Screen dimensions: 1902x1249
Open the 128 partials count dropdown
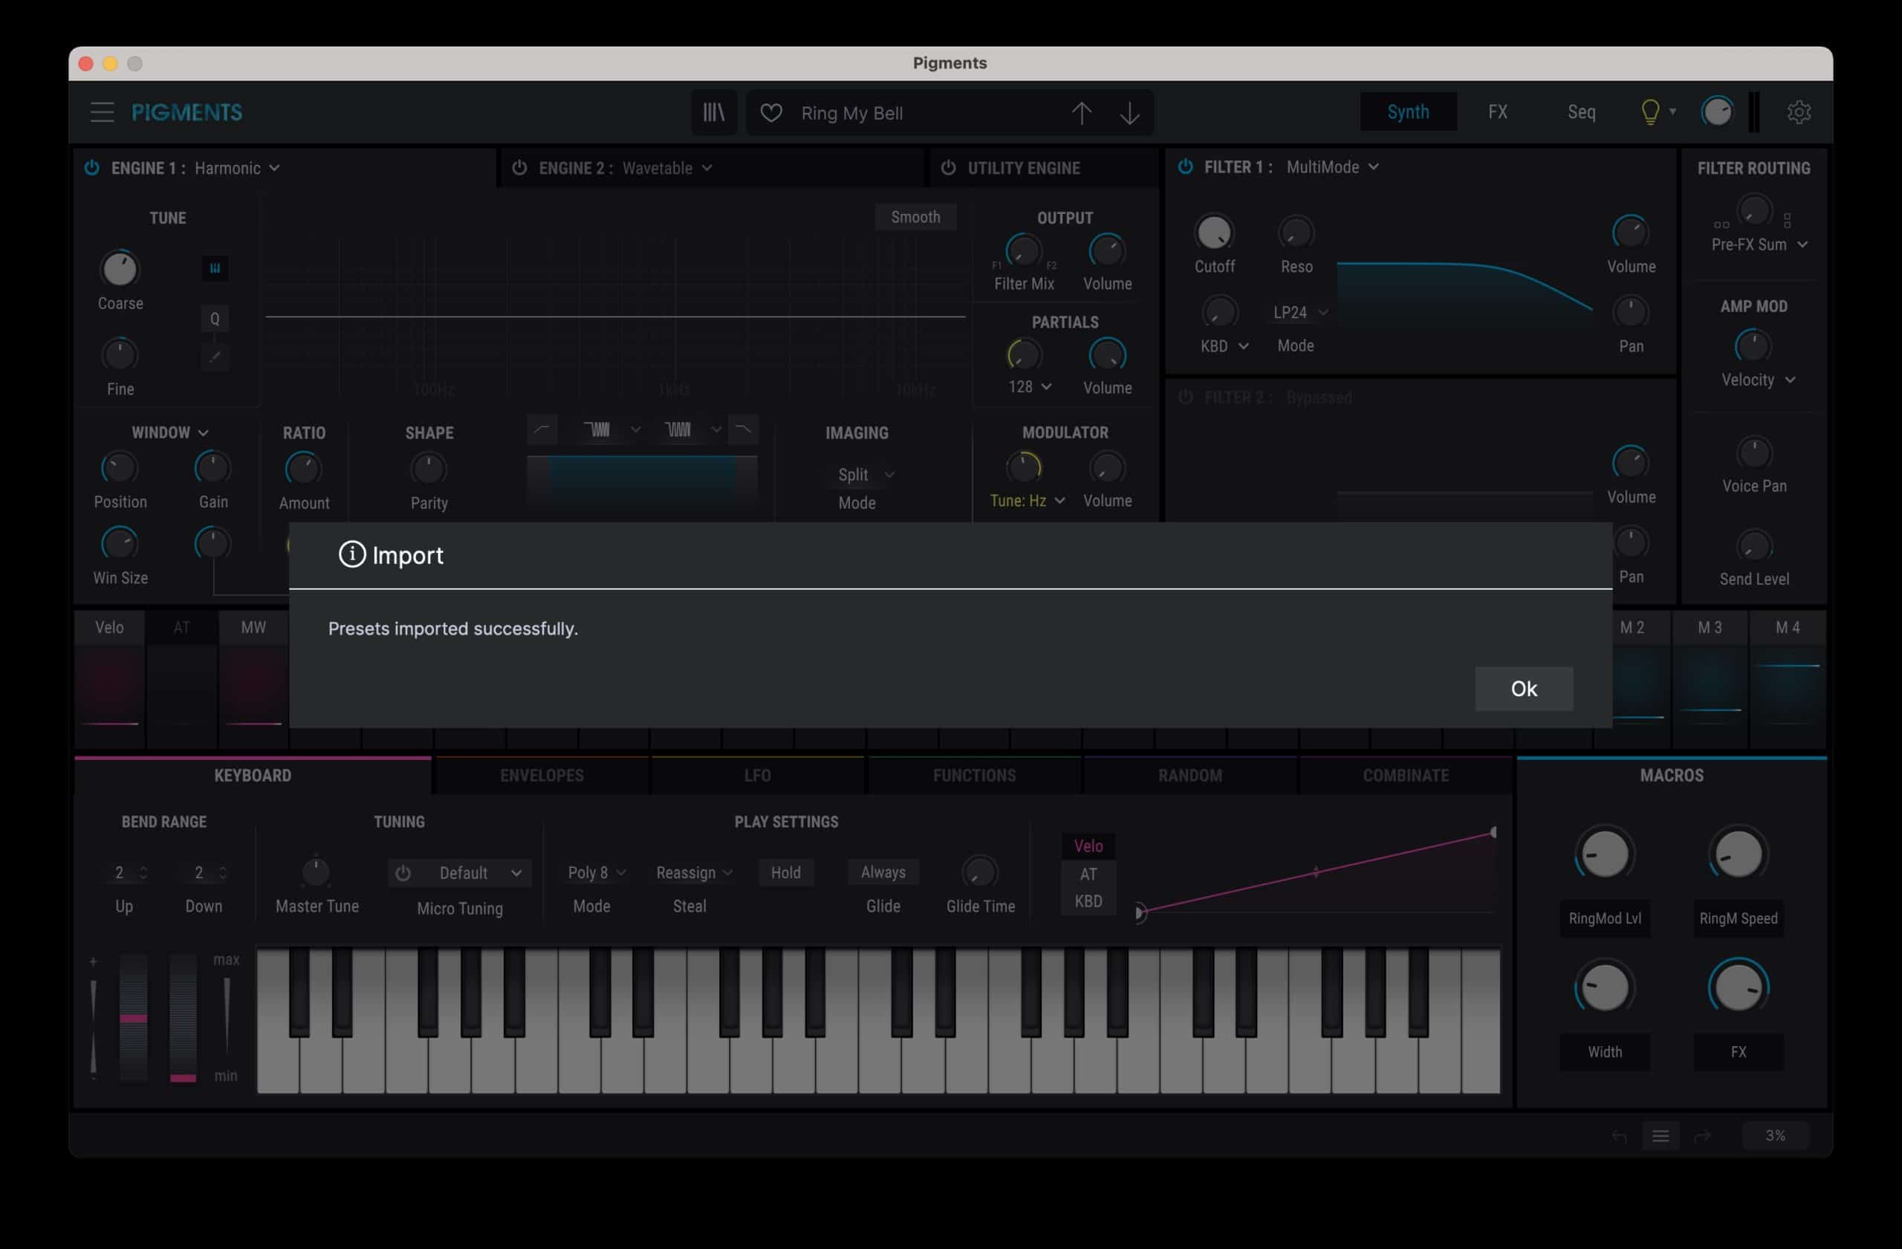pos(1029,387)
